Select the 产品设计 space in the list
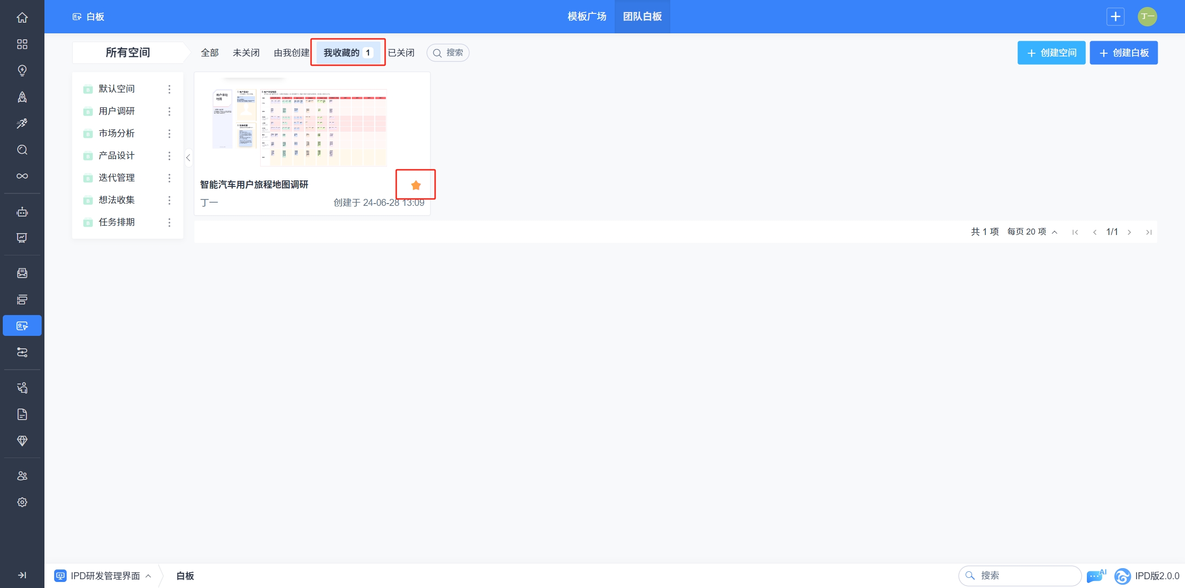The height and width of the screenshot is (588, 1185). (x=117, y=155)
